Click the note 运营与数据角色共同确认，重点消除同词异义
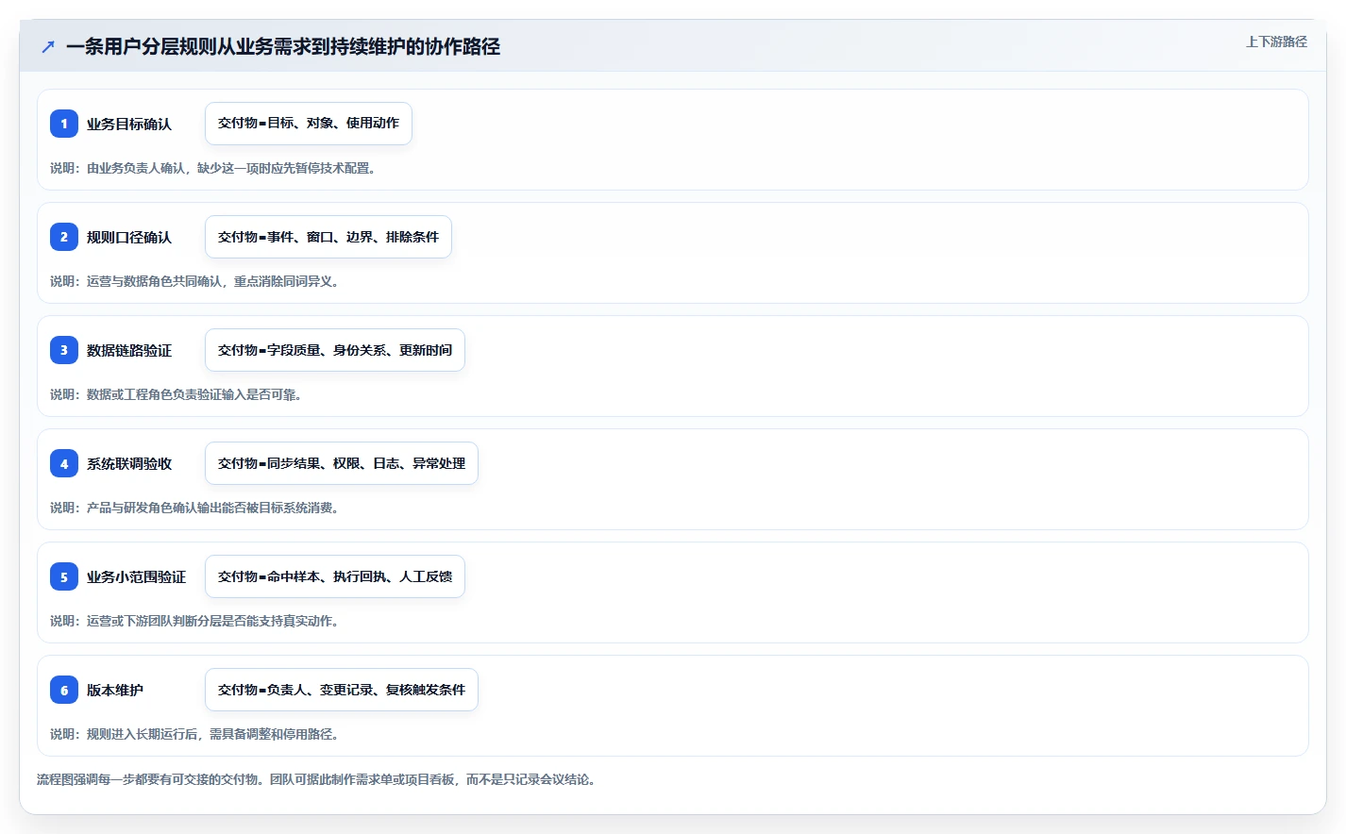This screenshot has height=834, width=1346. point(197,281)
